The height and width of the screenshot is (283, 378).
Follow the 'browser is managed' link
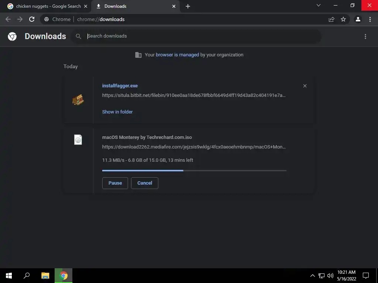pyautogui.click(x=178, y=55)
